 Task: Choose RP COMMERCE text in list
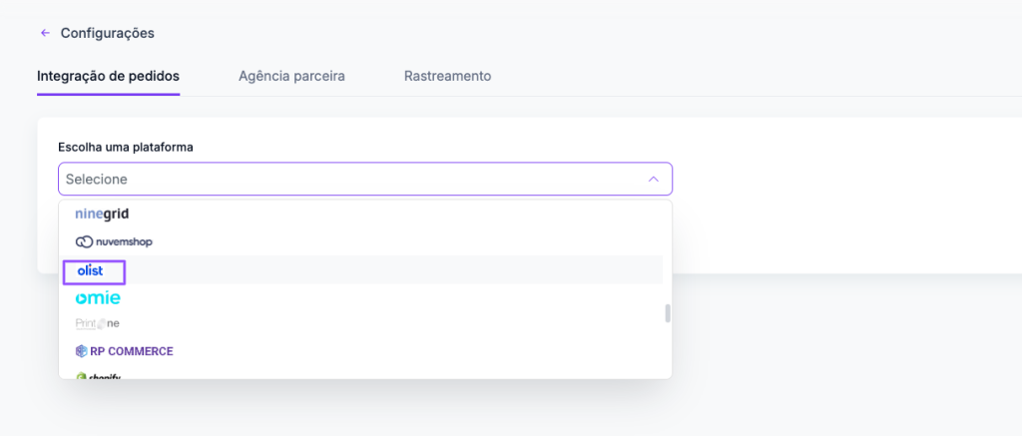pyautogui.click(x=132, y=351)
